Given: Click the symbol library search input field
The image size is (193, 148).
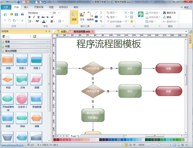Looking at the screenshot, I should pos(20,36).
